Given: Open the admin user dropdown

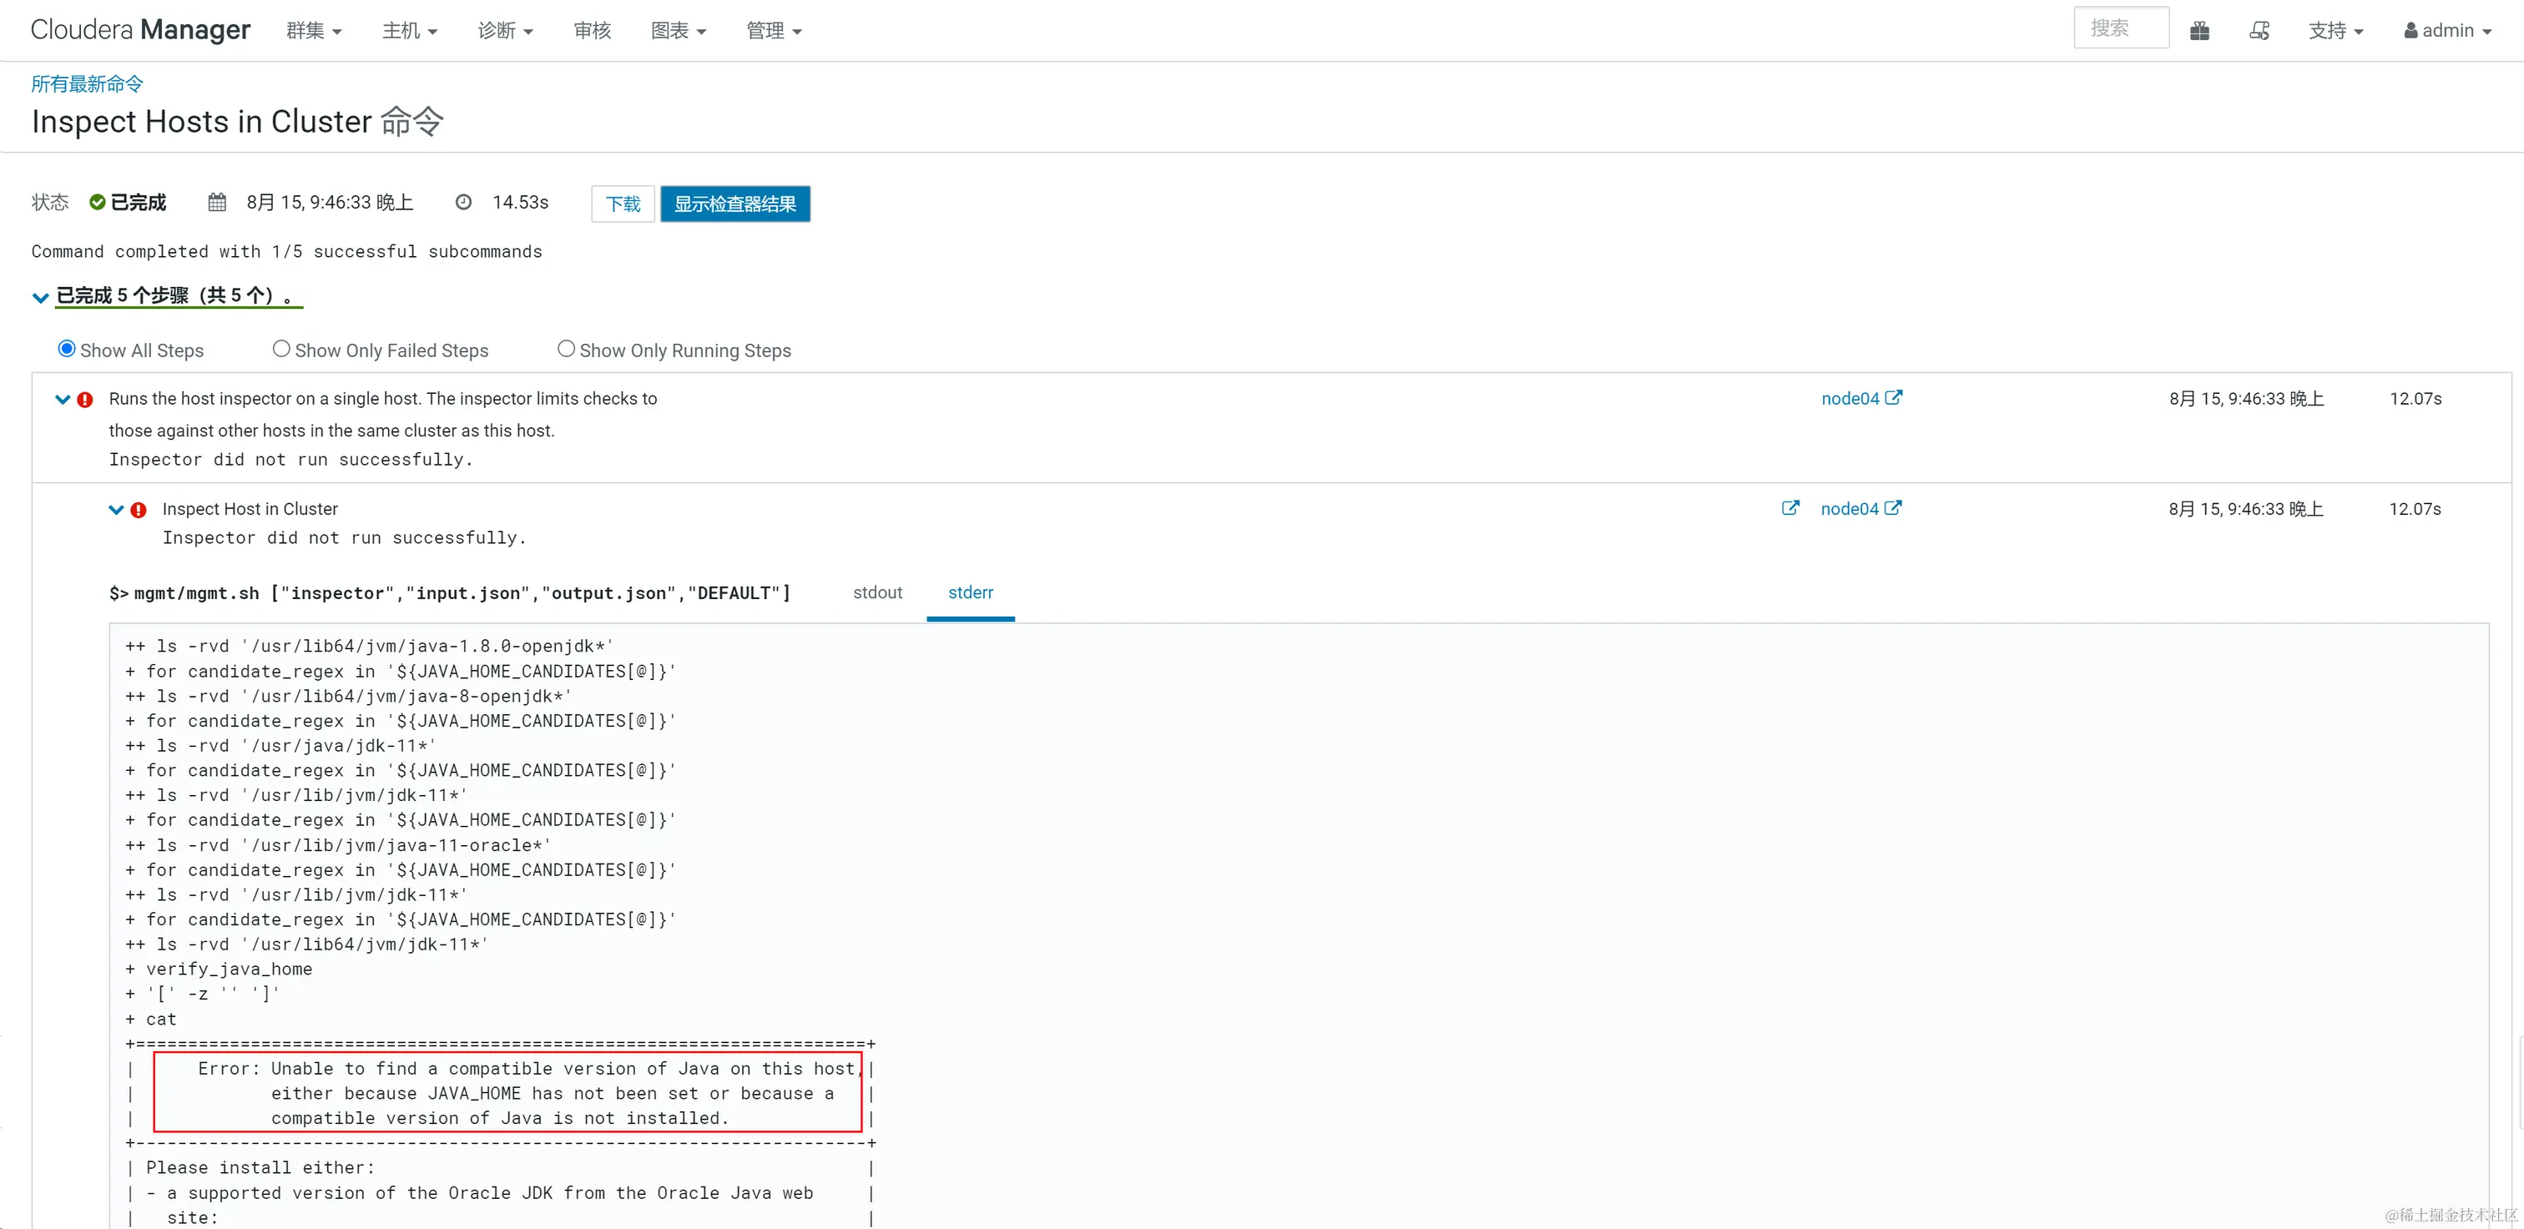Looking at the screenshot, I should point(2446,30).
